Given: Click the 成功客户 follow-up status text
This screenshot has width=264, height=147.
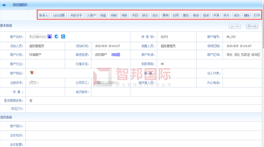Looking at the screenshot, I should 101,55.
